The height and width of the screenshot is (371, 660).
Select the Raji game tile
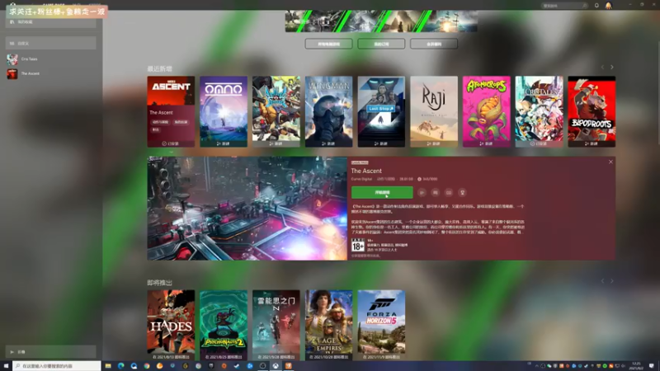click(434, 111)
